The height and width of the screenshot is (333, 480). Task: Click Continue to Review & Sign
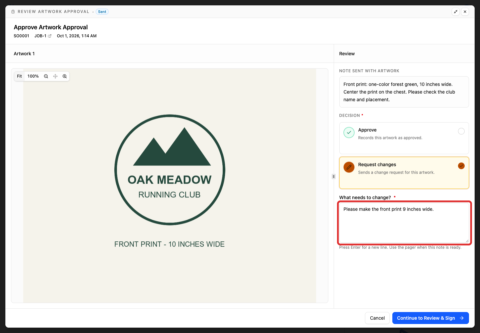431,318
